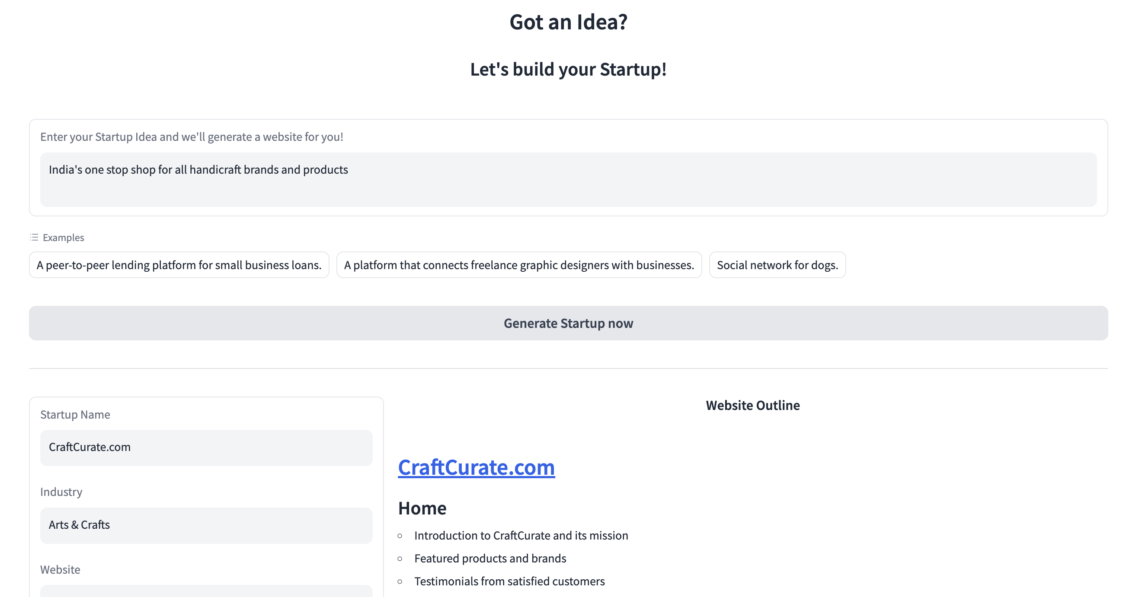
Task: Click the 'Enter your Startup Idea' label
Action: [192, 137]
